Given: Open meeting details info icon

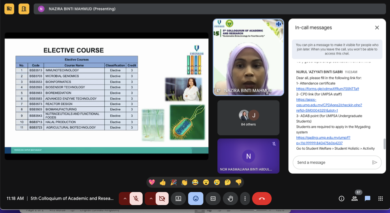Looking at the screenshot, I should tap(341, 198).
